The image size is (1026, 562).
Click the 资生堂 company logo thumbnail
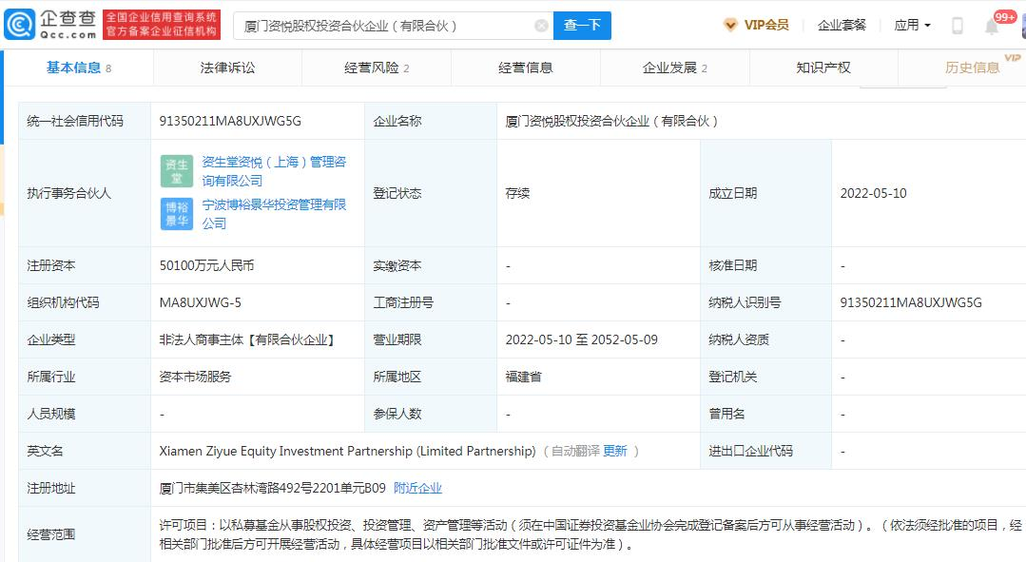click(176, 171)
